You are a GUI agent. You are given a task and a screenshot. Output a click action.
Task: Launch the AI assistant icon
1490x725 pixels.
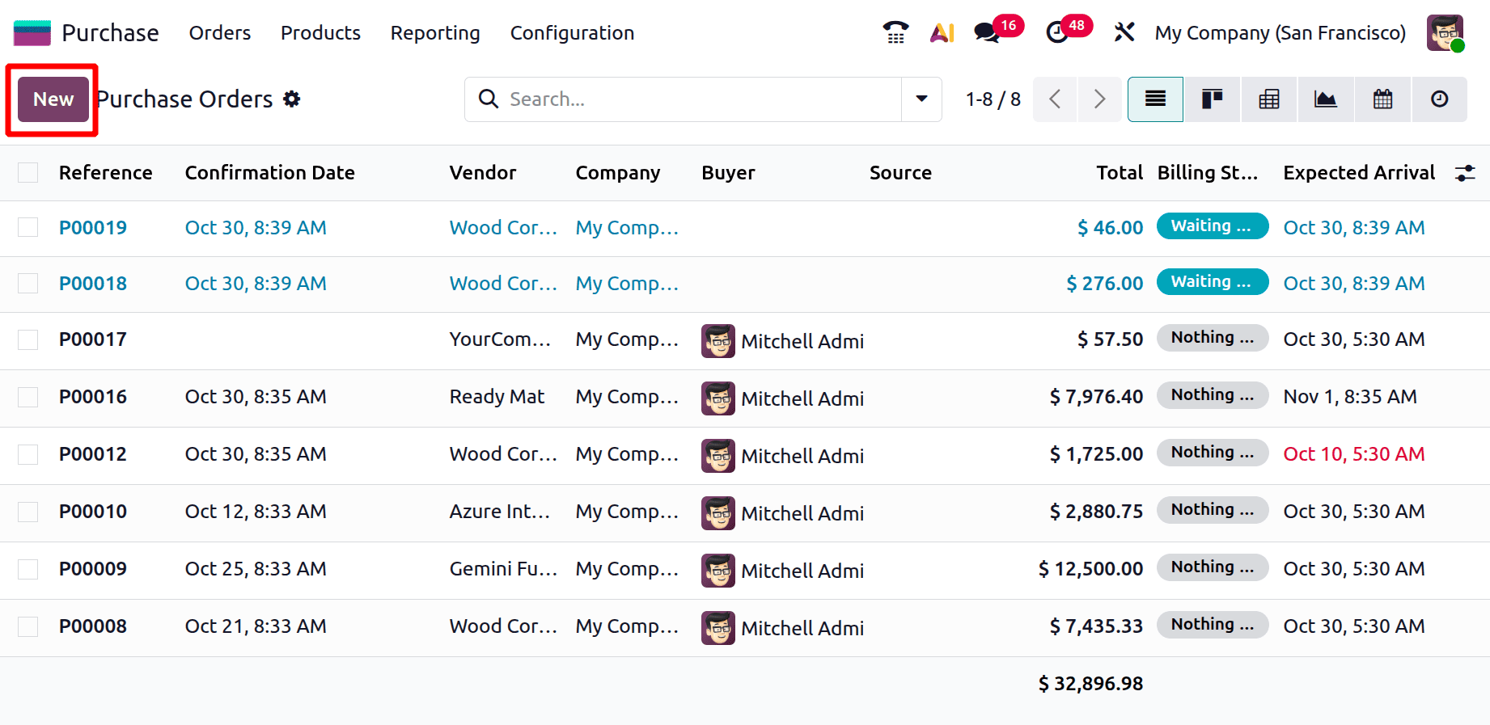942,32
